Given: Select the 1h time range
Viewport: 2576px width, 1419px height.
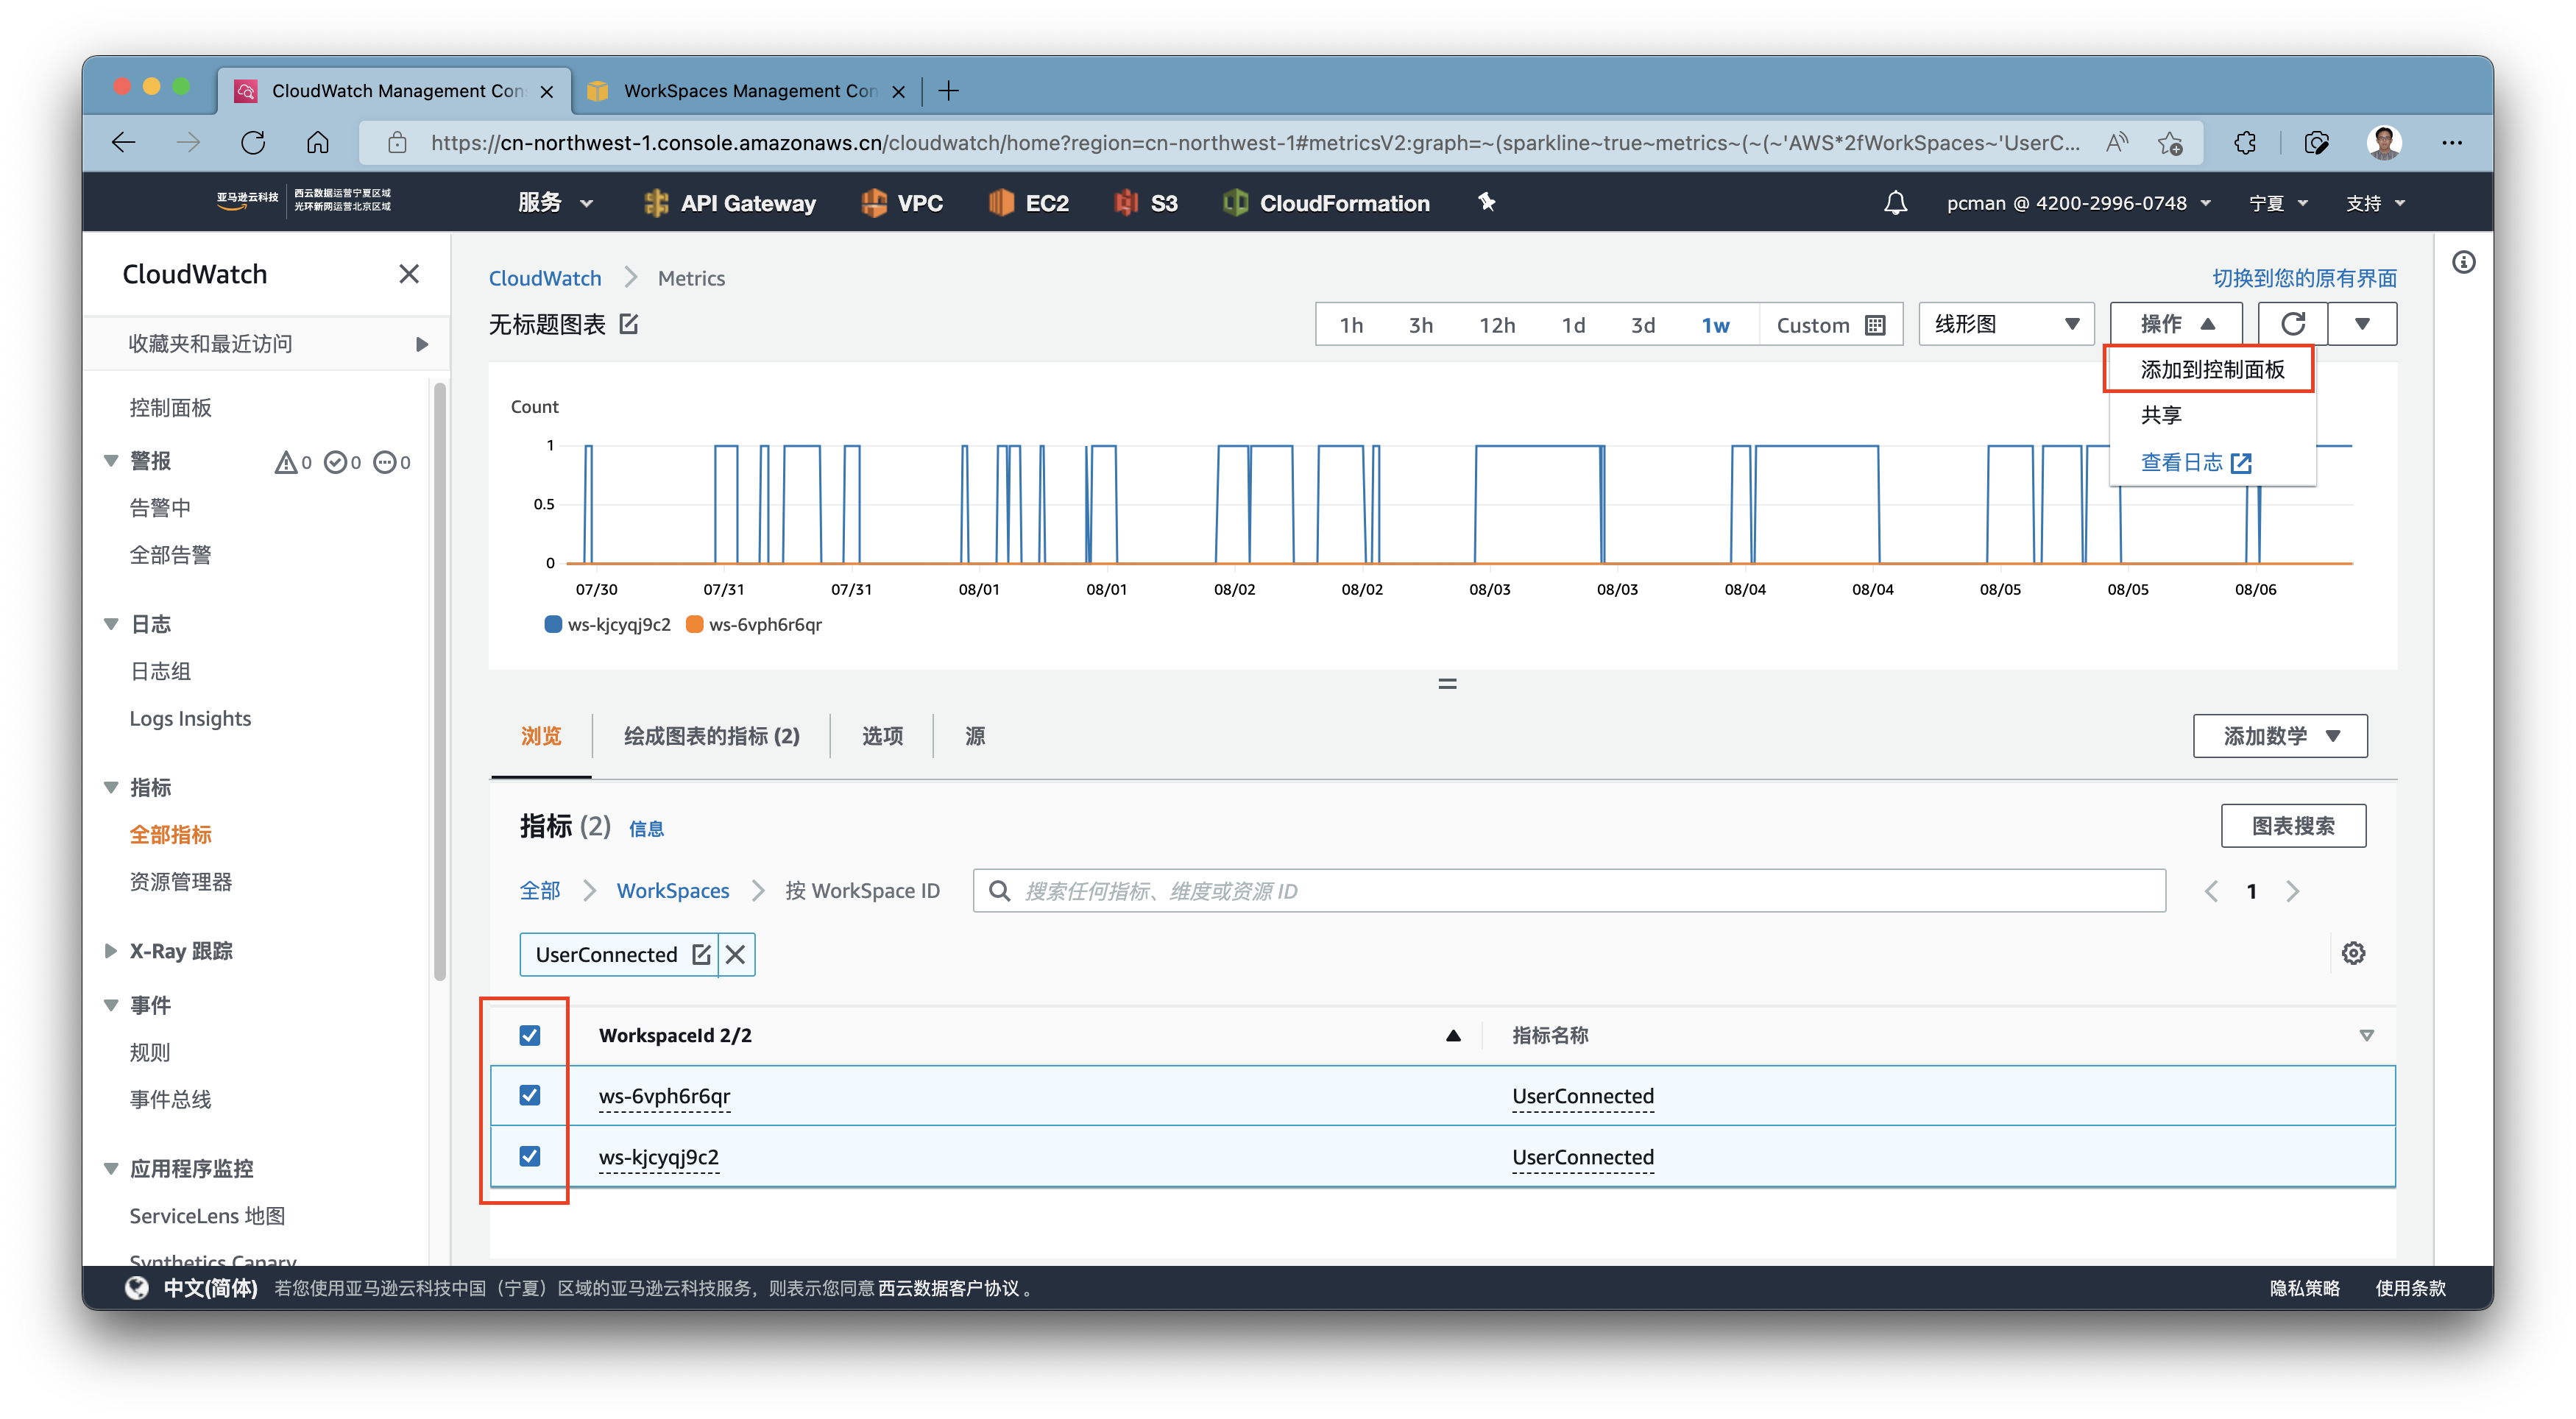Looking at the screenshot, I should (x=1351, y=325).
